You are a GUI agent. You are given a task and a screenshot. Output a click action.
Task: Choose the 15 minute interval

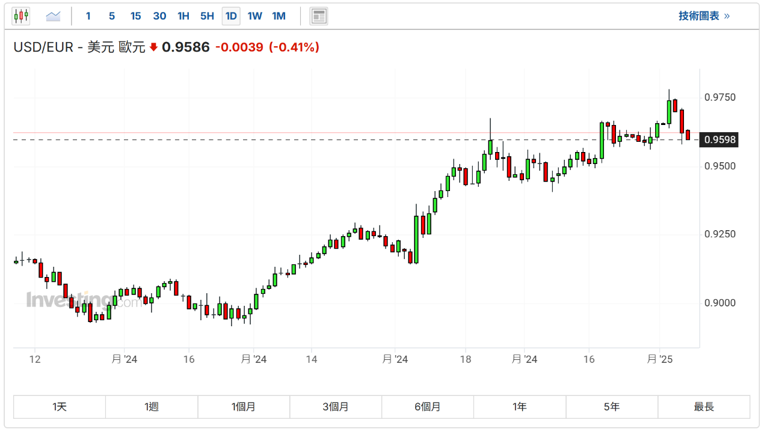(136, 16)
